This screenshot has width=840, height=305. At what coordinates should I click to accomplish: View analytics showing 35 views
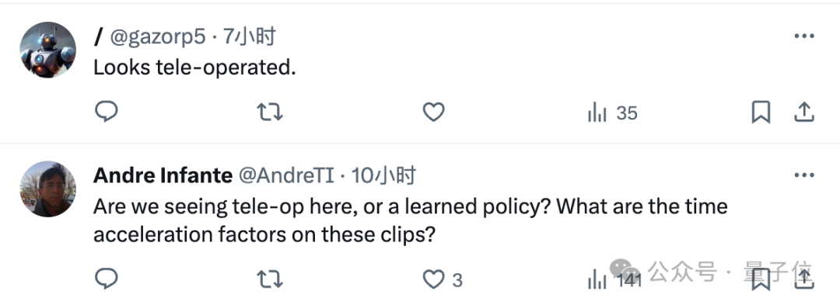tap(612, 113)
